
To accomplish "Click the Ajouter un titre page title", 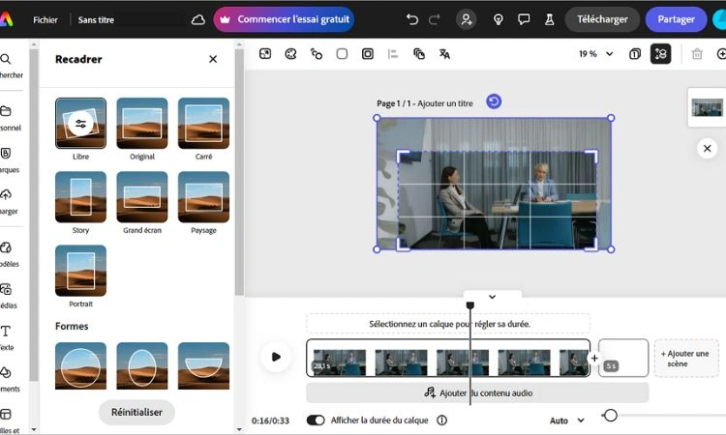I will [445, 103].
